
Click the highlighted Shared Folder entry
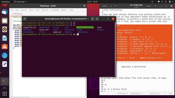(85, 27)
